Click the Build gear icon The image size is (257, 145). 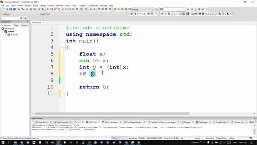pos(115,9)
